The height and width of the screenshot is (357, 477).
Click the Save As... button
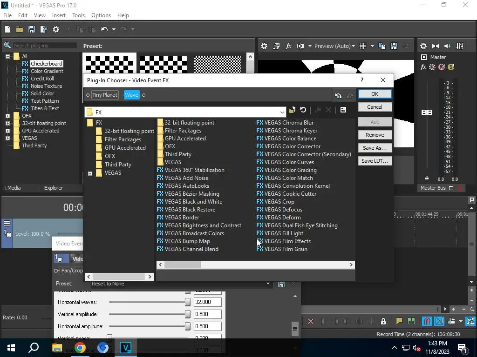375,148
